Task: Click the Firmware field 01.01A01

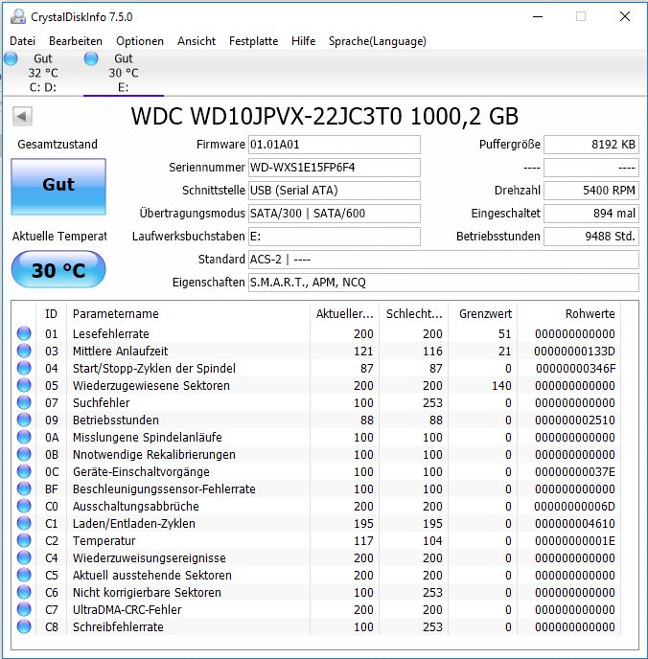Action: [335, 145]
